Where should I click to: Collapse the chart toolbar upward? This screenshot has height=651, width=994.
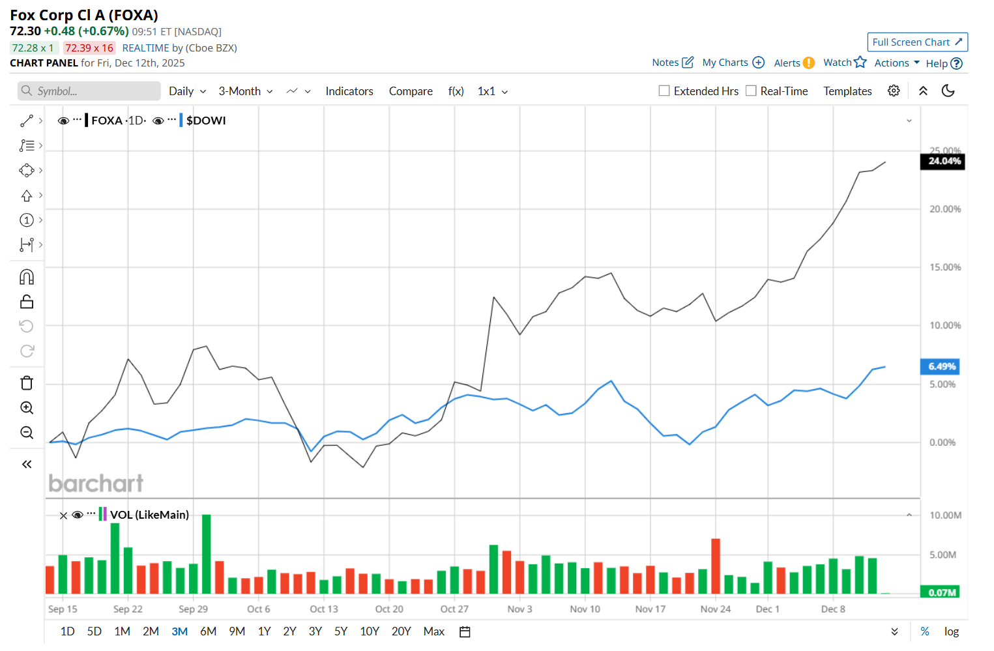click(923, 91)
